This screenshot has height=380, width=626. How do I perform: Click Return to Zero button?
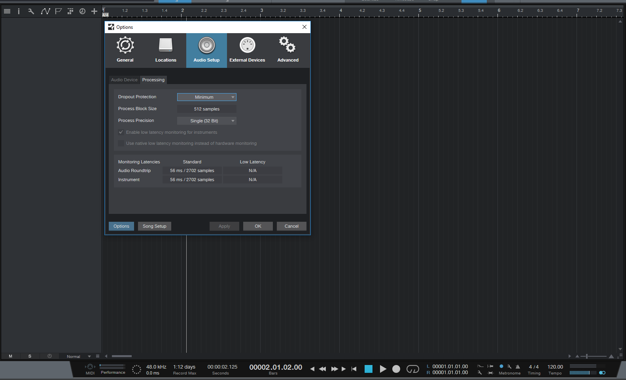[354, 369]
